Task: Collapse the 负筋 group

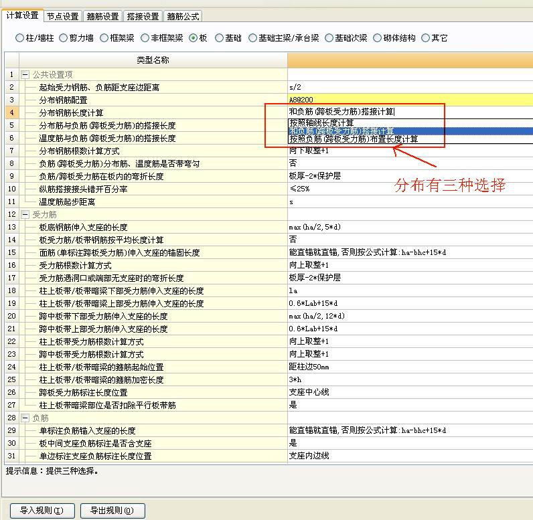Action: [x=25, y=418]
